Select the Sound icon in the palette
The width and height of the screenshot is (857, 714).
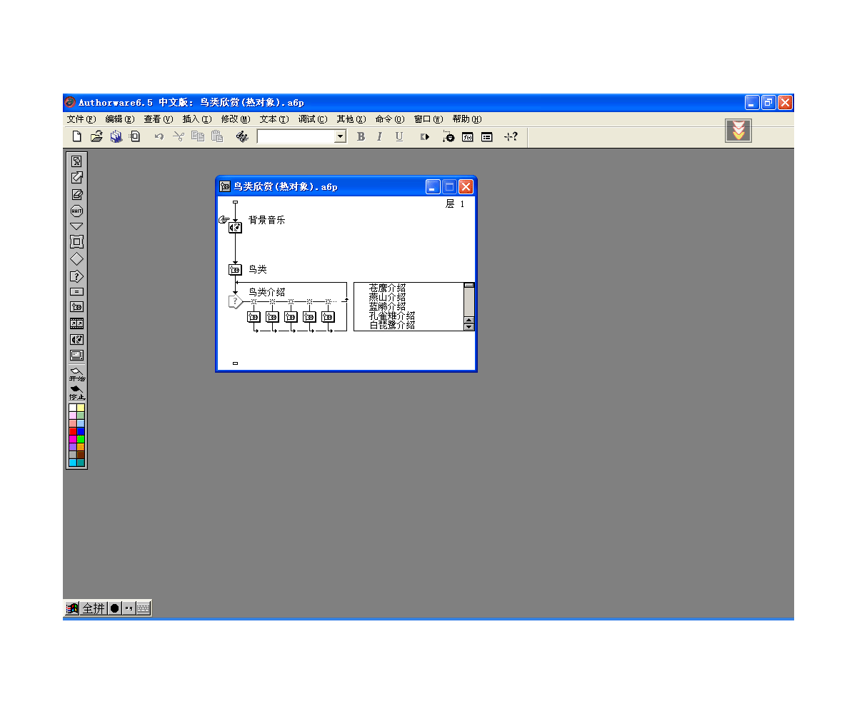(x=76, y=340)
